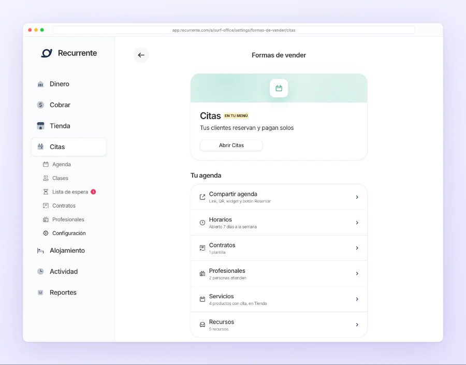Click '4 productos con cita, en Tienda' text
This screenshot has width=466, height=365.
[238, 303]
